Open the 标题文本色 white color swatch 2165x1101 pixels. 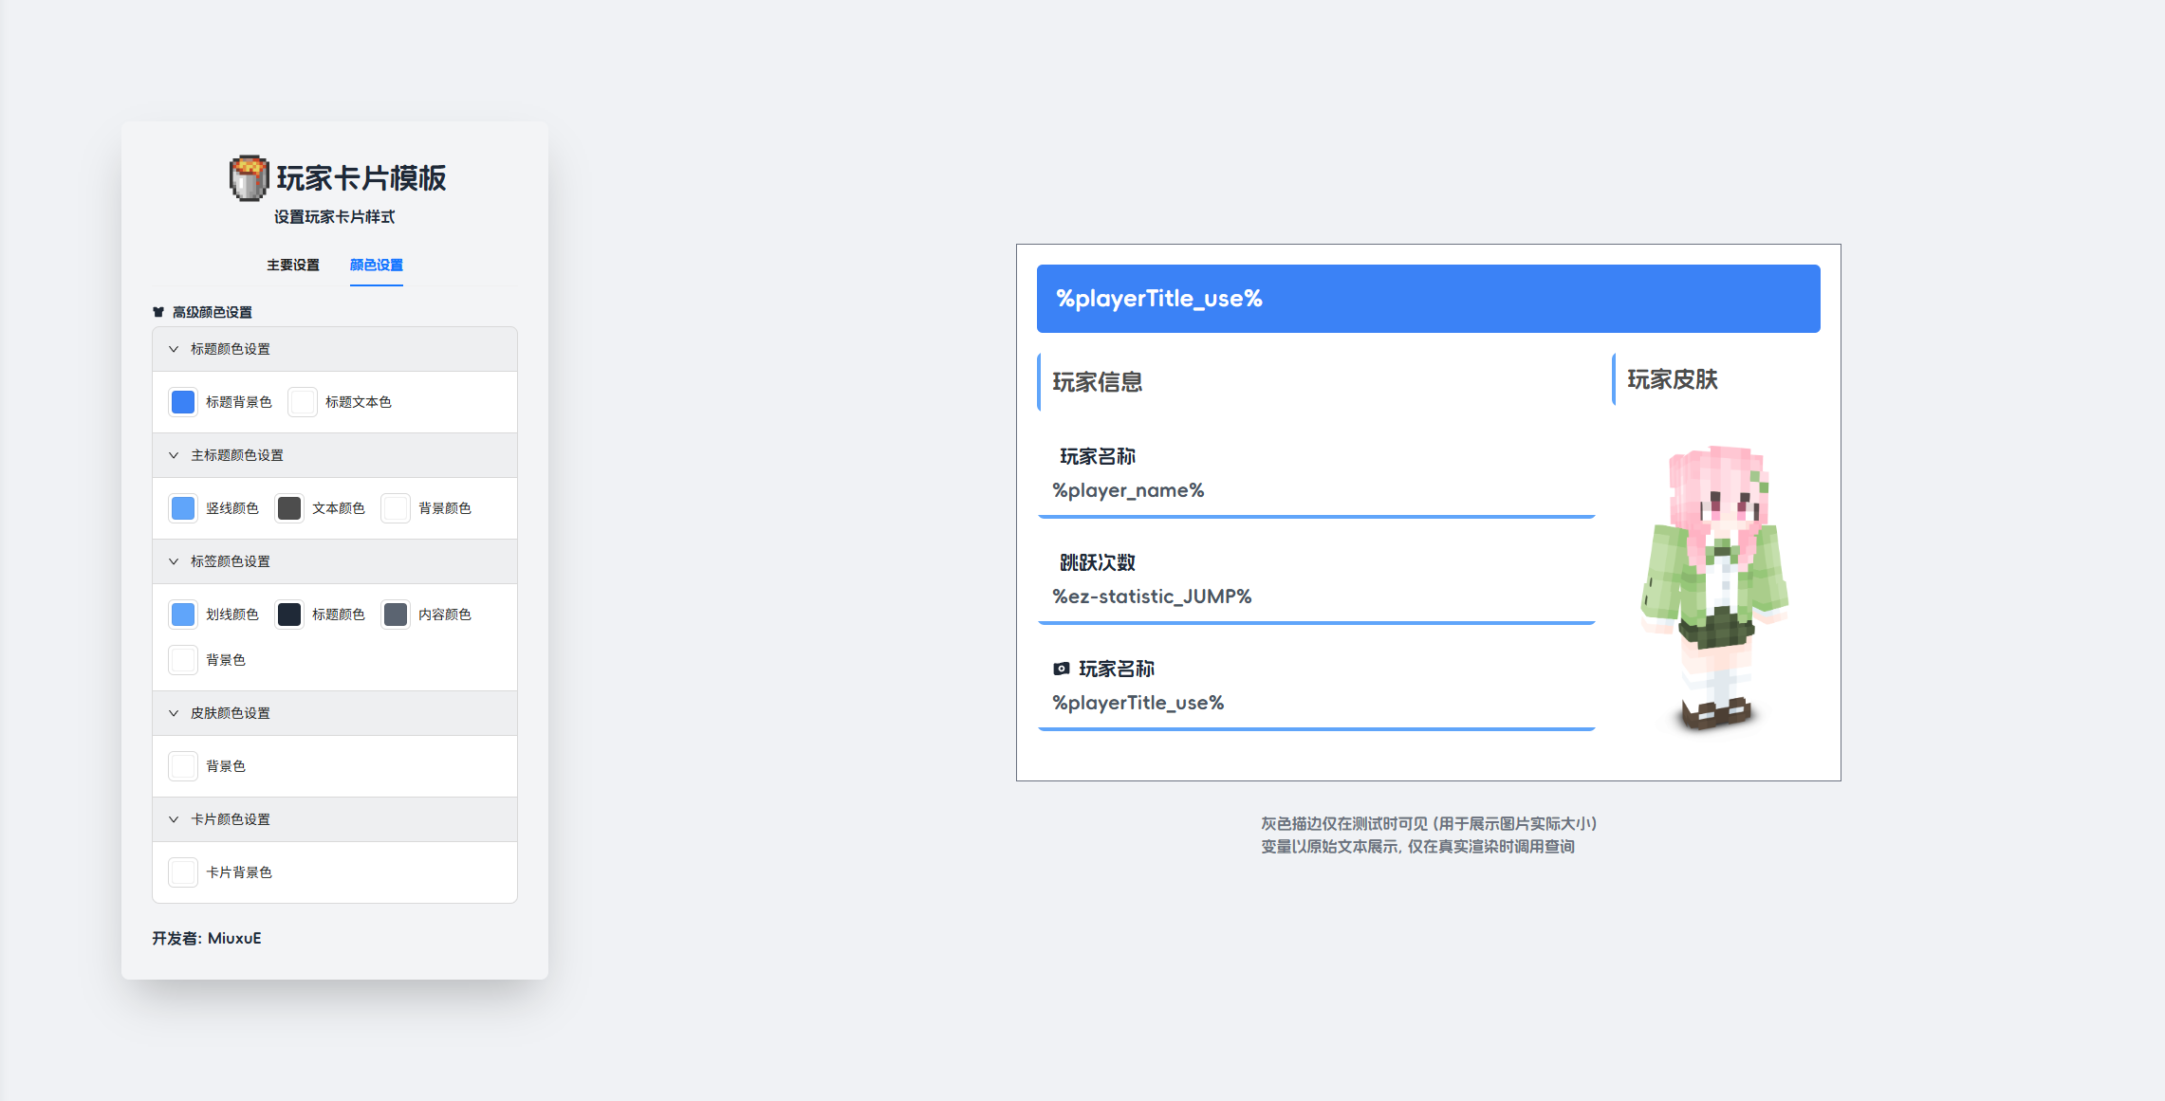[303, 402]
